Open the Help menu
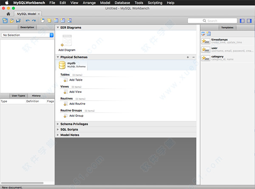Viewport: 255px width, 189px height. click(170, 3)
